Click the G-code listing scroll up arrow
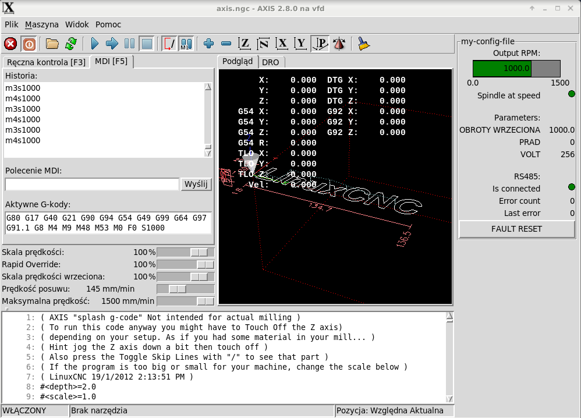 tap(449, 316)
